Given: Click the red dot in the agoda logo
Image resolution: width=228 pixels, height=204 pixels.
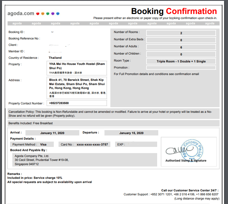Looking at the screenshot, I should coord(38,13).
